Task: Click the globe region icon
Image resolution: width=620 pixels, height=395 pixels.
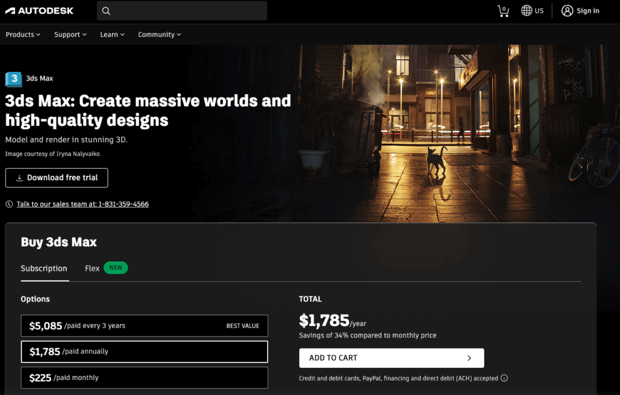Action: [526, 11]
